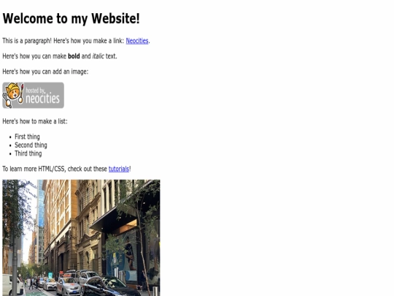
Task: Select the Second thing list item
Action: (x=31, y=145)
